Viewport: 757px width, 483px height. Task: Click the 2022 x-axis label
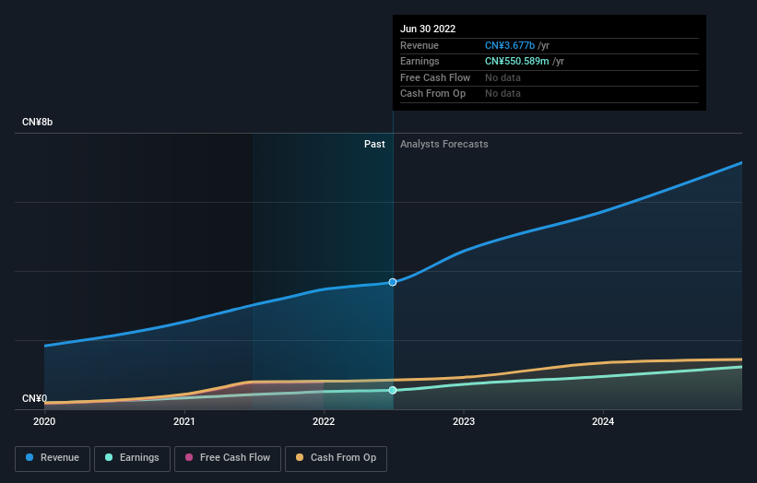click(324, 422)
